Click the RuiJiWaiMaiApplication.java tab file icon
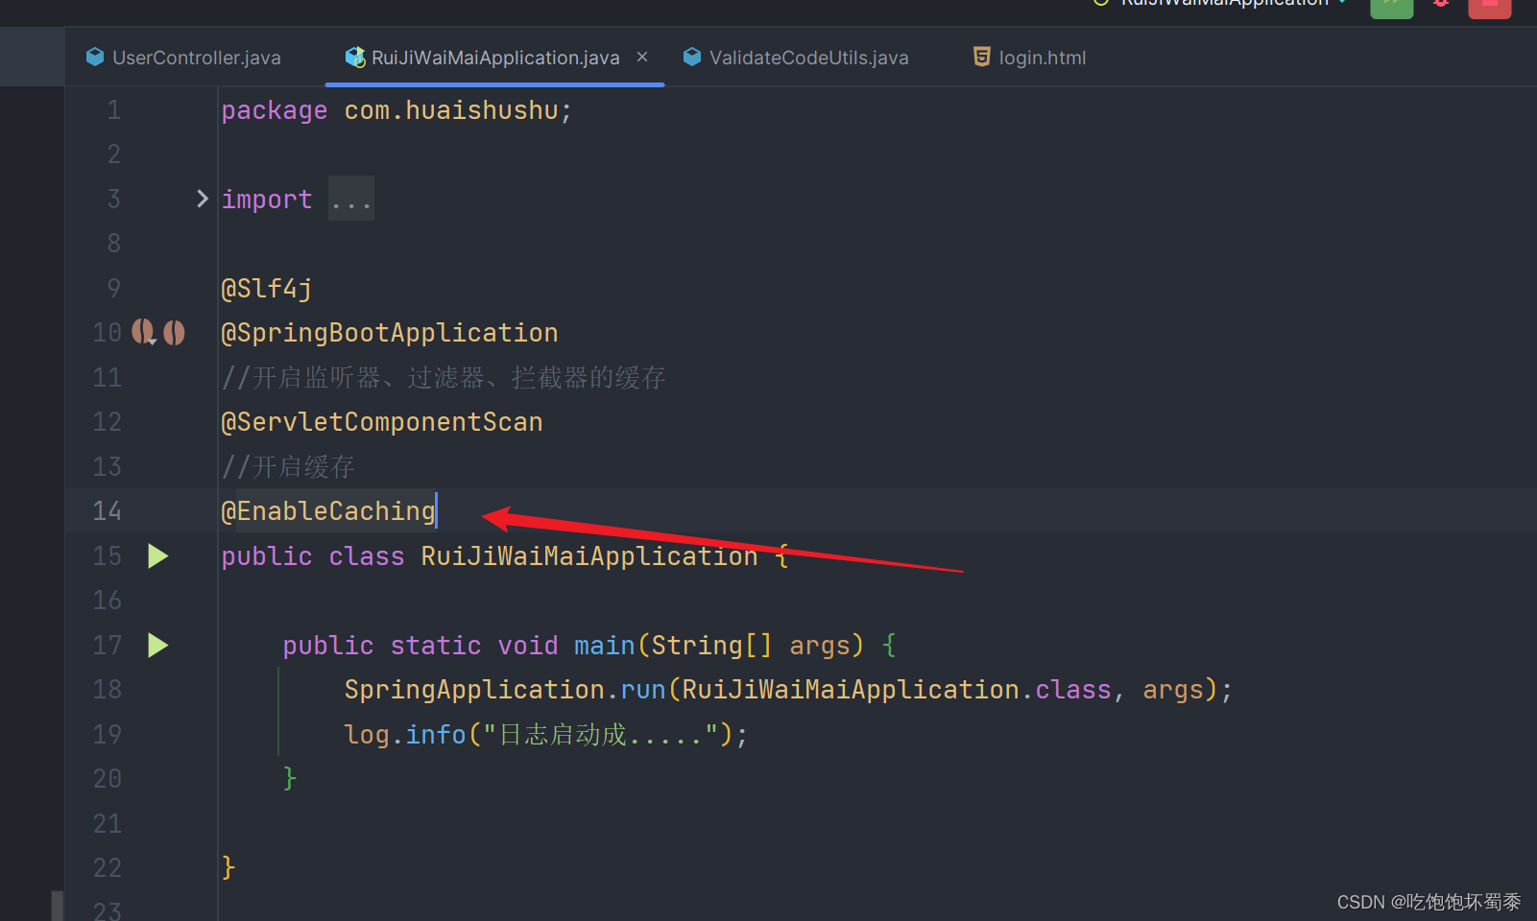The image size is (1537, 921). tap(355, 58)
